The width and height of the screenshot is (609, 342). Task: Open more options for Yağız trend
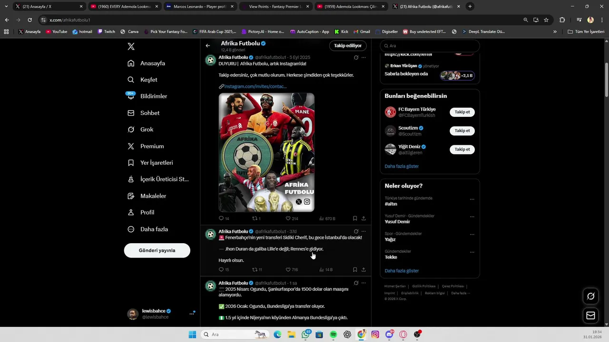472,235
